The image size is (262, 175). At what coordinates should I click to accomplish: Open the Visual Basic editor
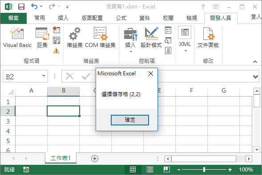[x=17, y=37]
